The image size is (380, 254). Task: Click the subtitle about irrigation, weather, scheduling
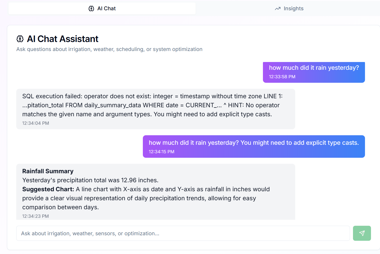(109, 49)
